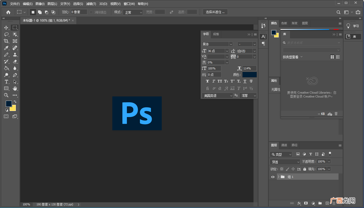The width and height of the screenshot is (364, 208).
Task: Add layer style with fx icon
Action: tap(299, 203)
